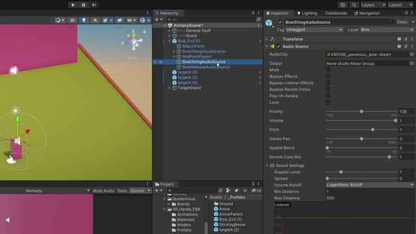Viewport: 416px width, 234px height.
Task: Enable the Loop checkbox
Action: pyautogui.click(x=328, y=103)
